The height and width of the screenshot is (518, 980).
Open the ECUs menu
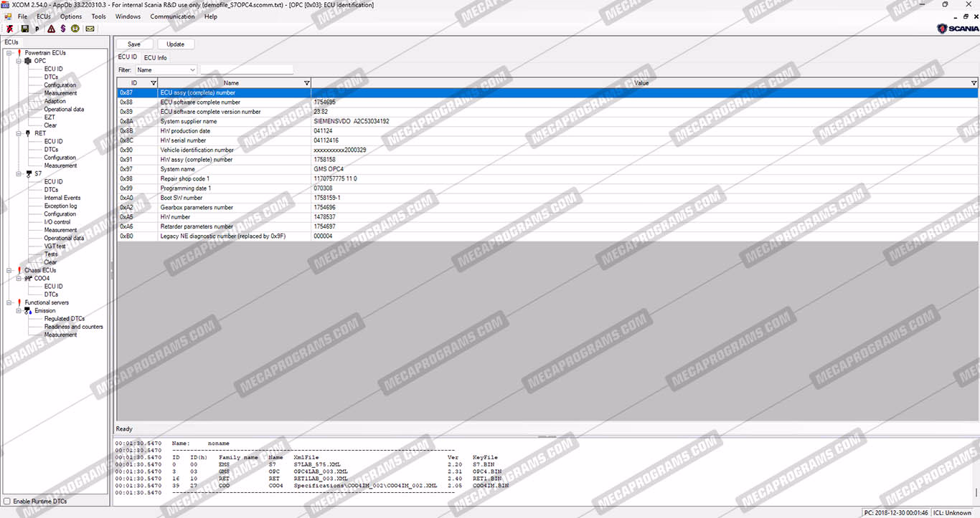coord(44,16)
